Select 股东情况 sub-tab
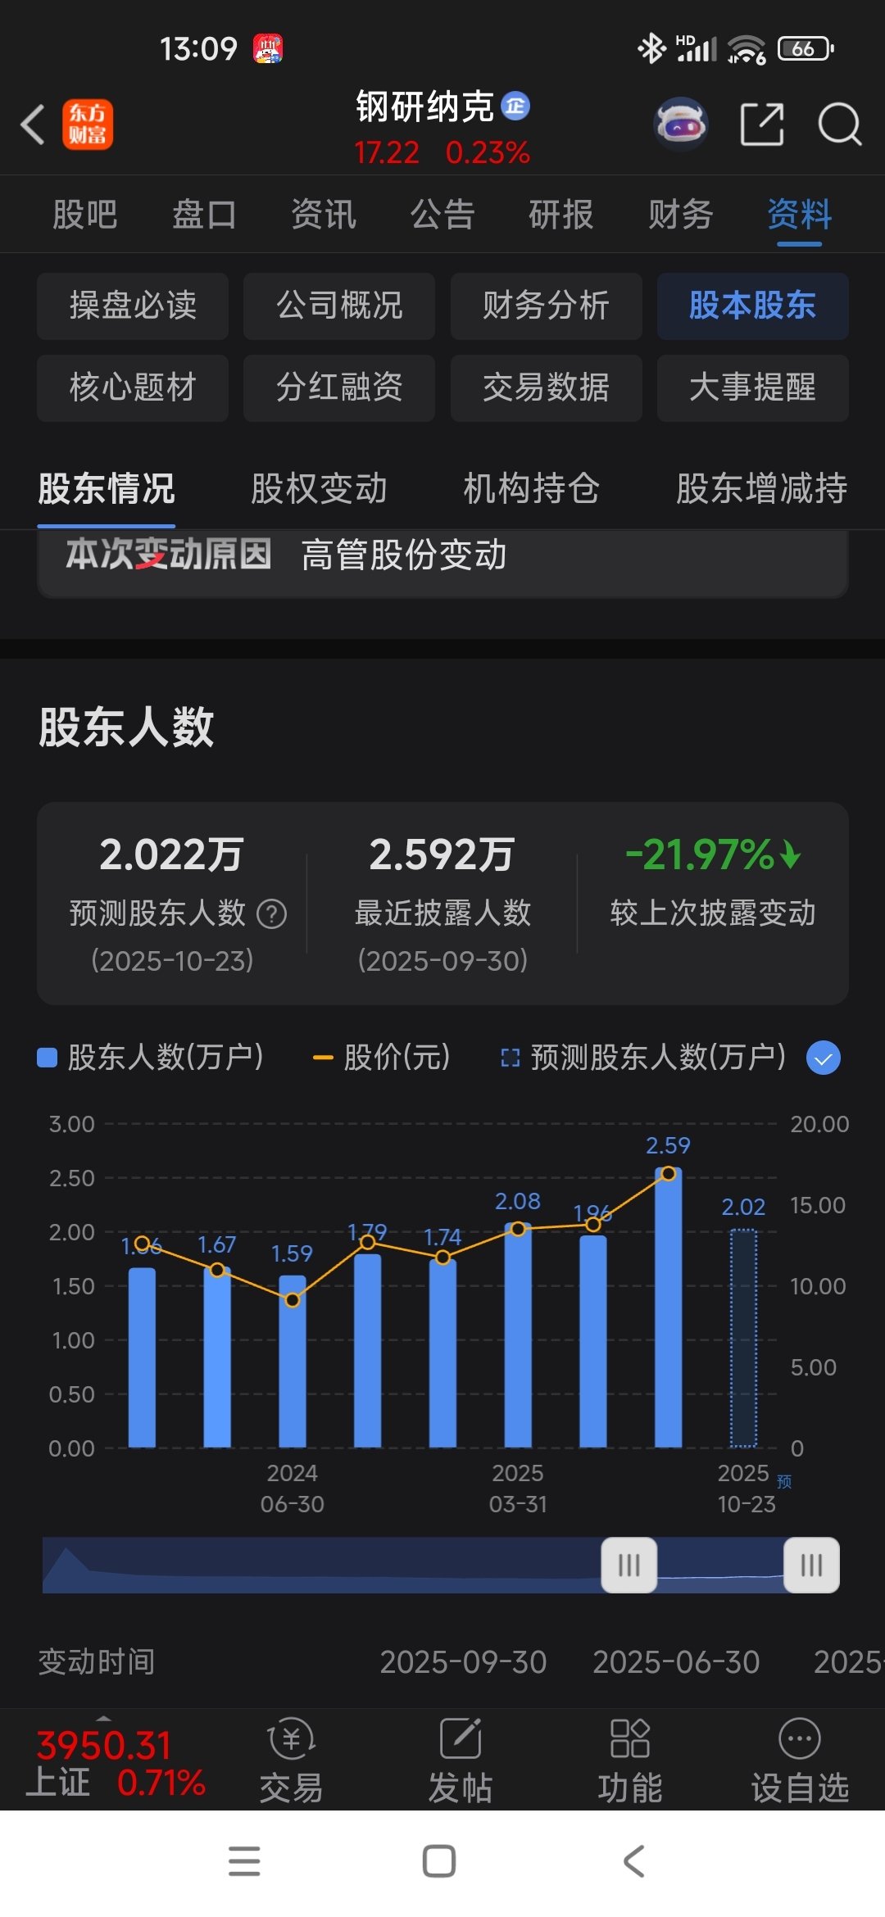 pos(107,488)
